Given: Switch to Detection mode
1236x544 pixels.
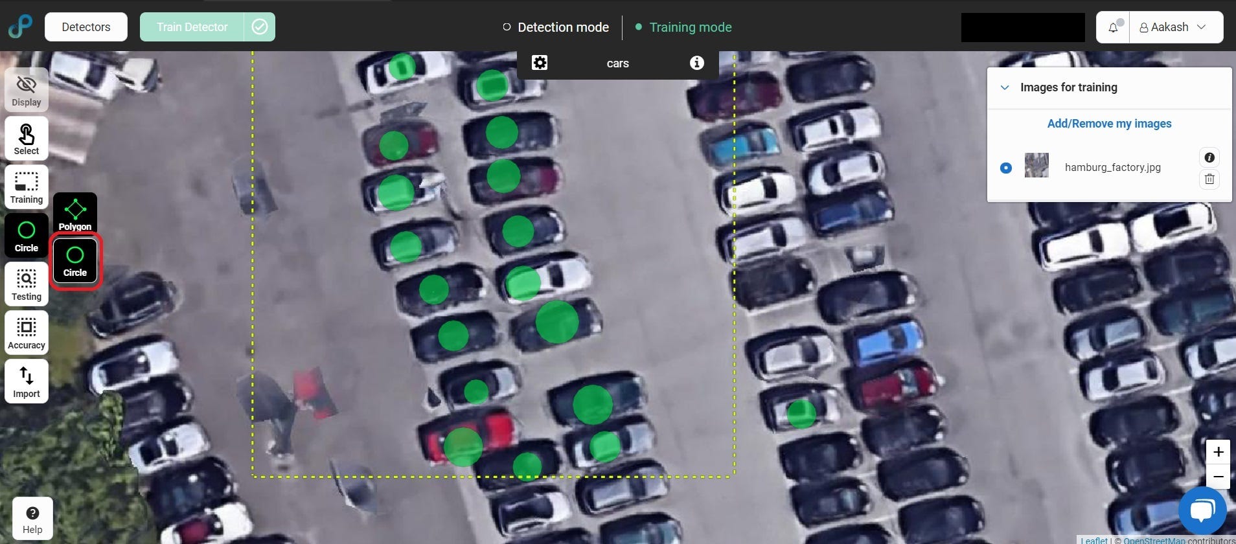Looking at the screenshot, I should click(x=556, y=27).
